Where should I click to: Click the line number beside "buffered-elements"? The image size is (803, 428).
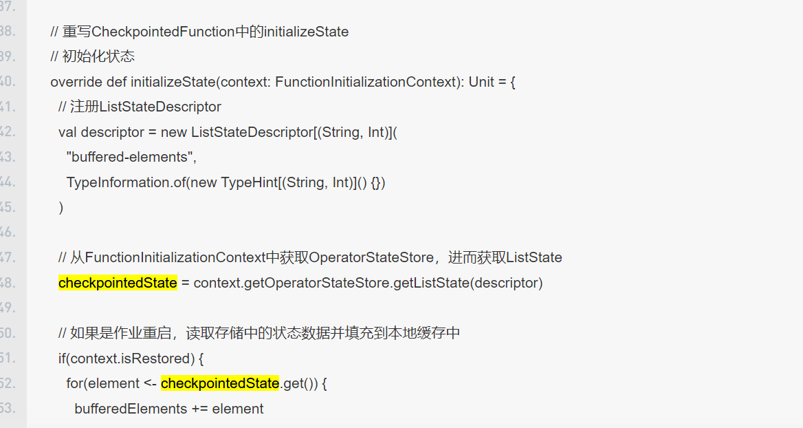(x=8, y=157)
